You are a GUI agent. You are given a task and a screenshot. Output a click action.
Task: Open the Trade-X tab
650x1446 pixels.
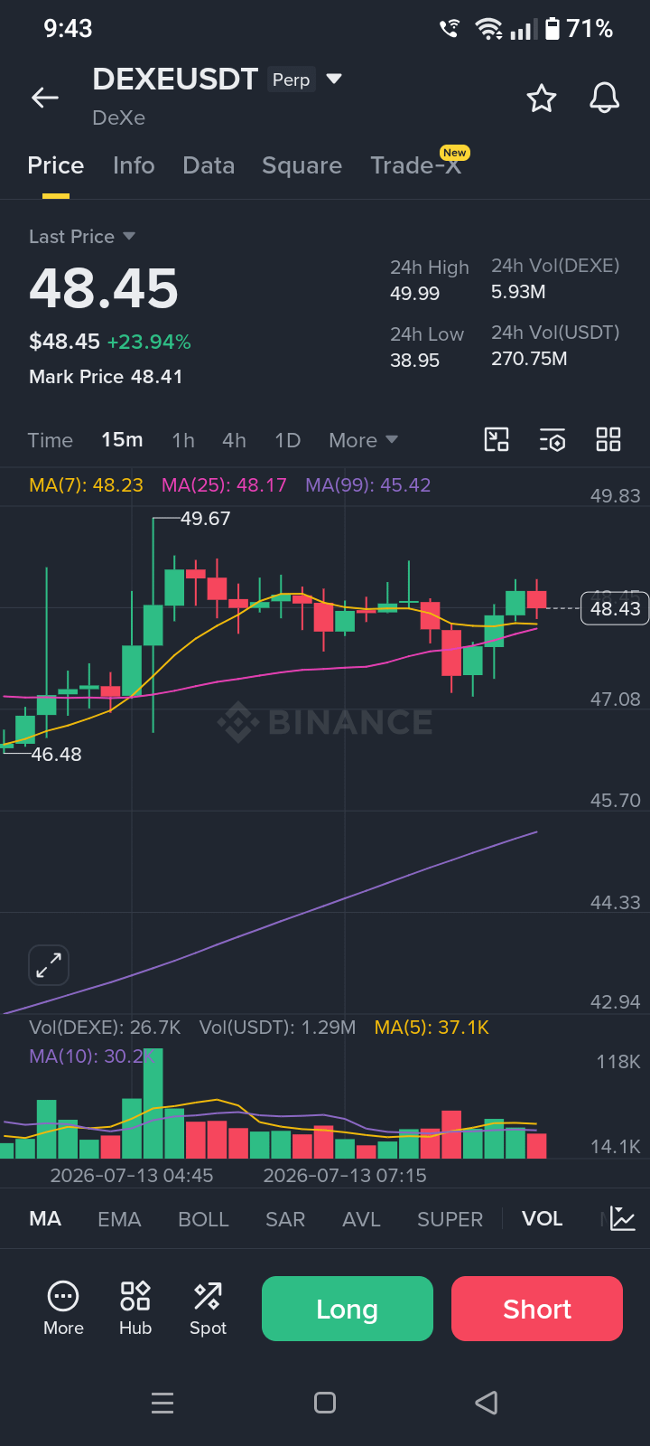point(416,165)
